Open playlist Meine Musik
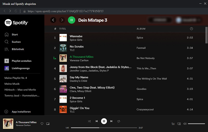208x132 pixels. 12,84
